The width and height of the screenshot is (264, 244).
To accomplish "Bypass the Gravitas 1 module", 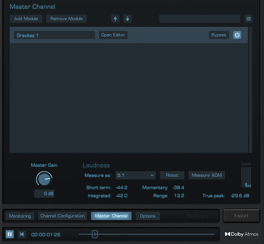I will click(219, 35).
